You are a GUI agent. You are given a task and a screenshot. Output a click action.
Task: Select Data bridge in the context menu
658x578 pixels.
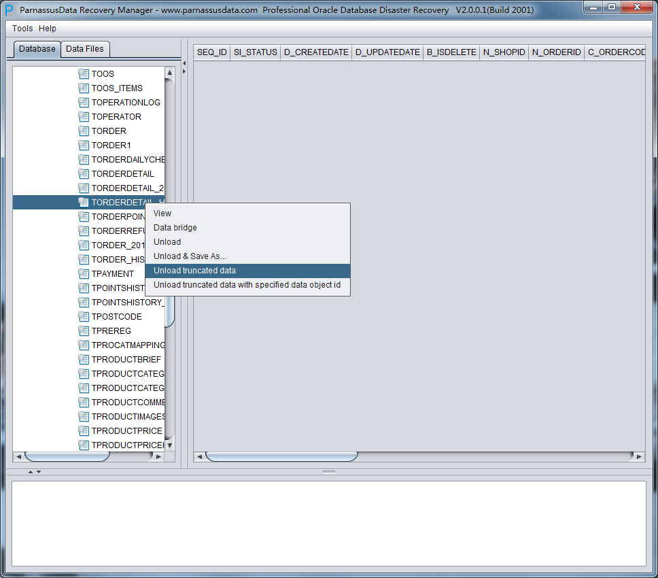coord(175,228)
